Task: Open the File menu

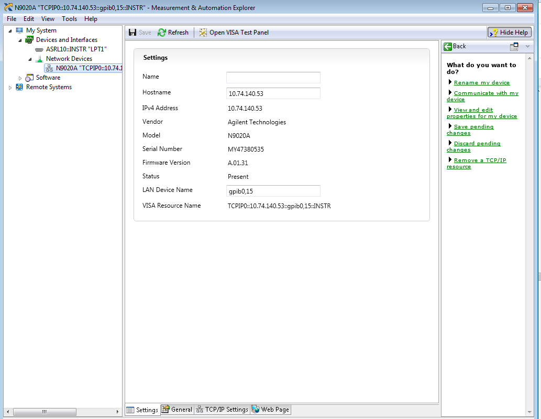Action: point(12,19)
